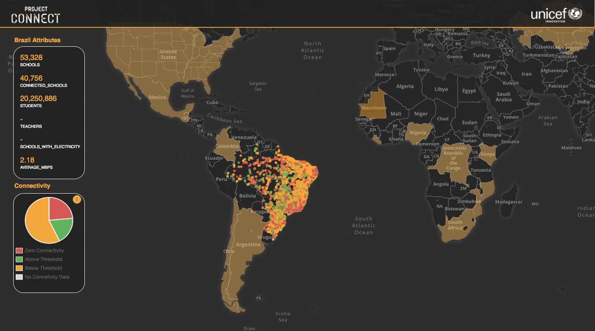Screen dimensions: 595x331
Task: Choose Argentina on the map
Action: coord(247,244)
